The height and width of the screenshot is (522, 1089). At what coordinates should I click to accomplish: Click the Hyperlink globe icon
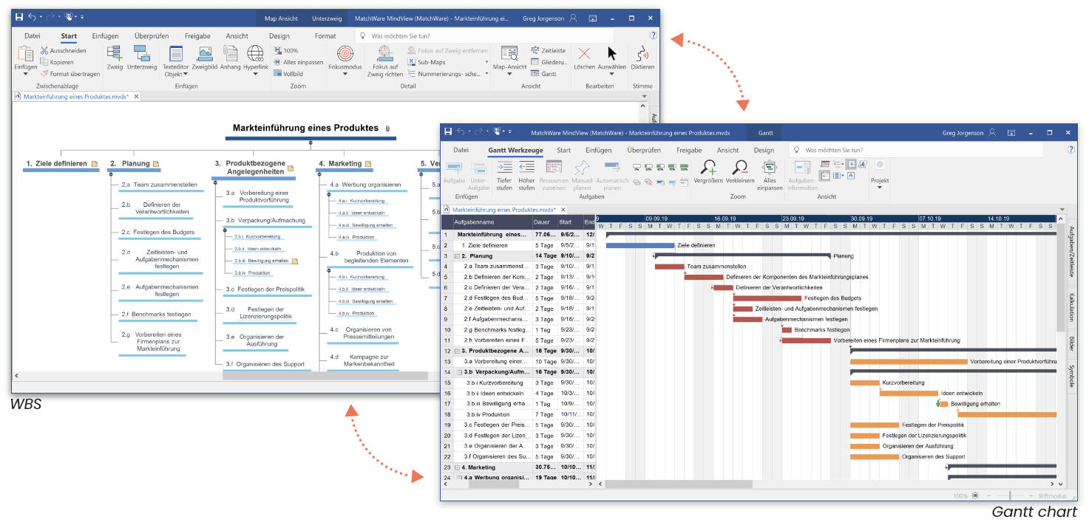(255, 53)
